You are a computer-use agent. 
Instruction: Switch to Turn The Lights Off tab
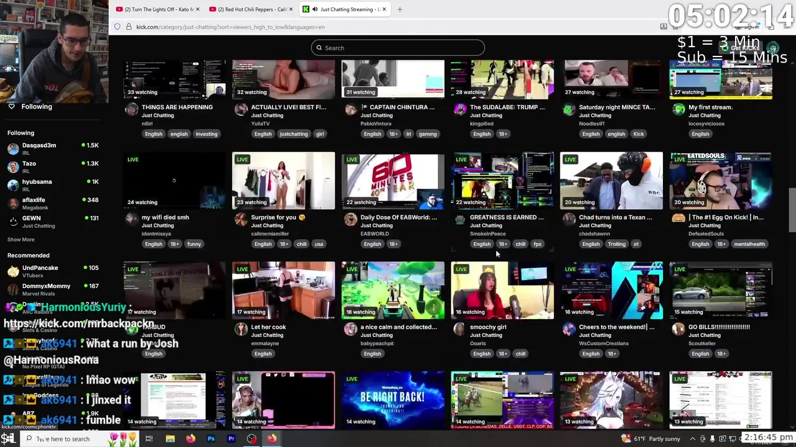(158, 9)
